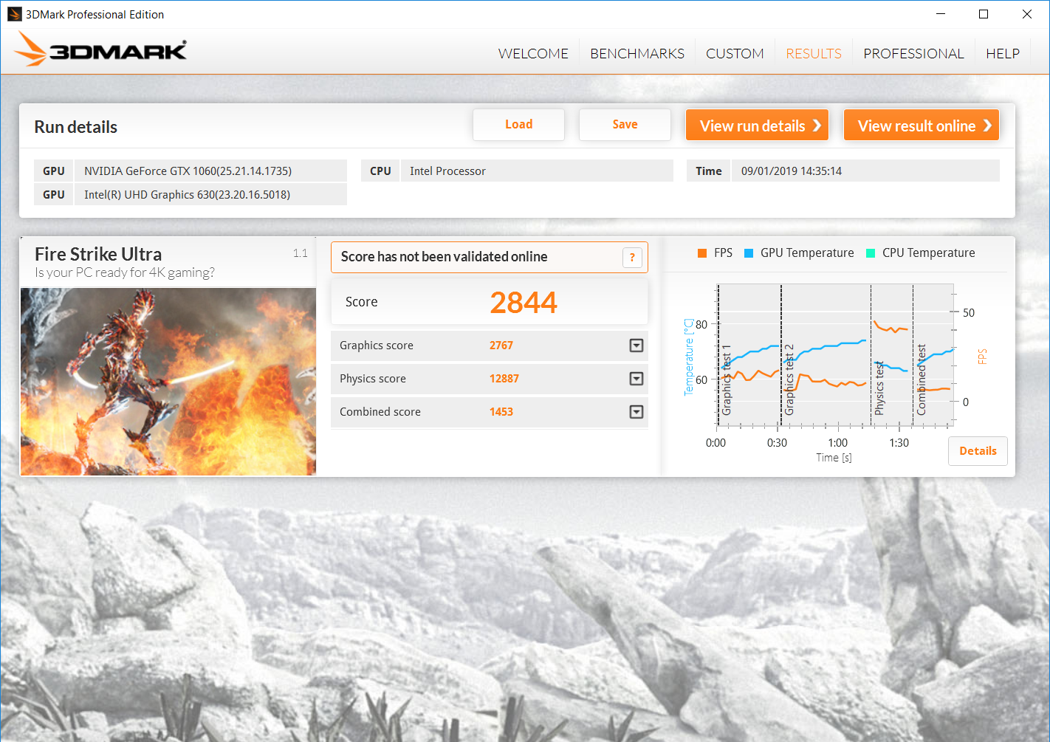Click View run details button
The image size is (1050, 742).
click(757, 126)
